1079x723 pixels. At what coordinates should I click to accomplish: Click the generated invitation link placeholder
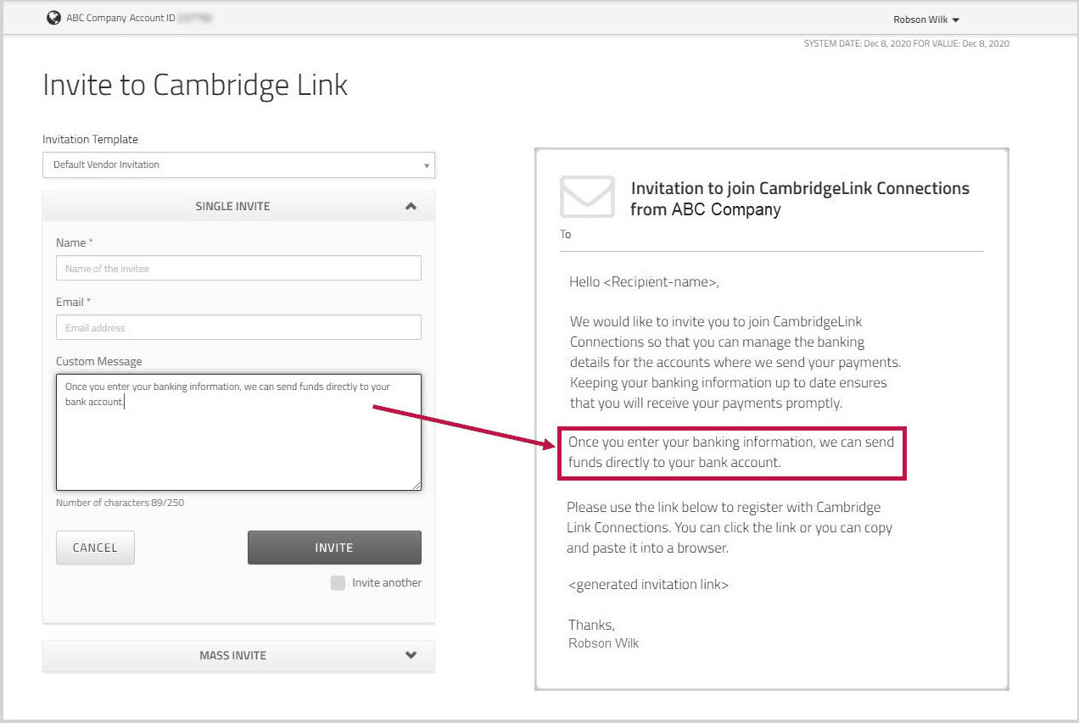click(649, 584)
